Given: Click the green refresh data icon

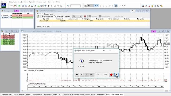Looking at the screenshot, I should pos(19,6).
